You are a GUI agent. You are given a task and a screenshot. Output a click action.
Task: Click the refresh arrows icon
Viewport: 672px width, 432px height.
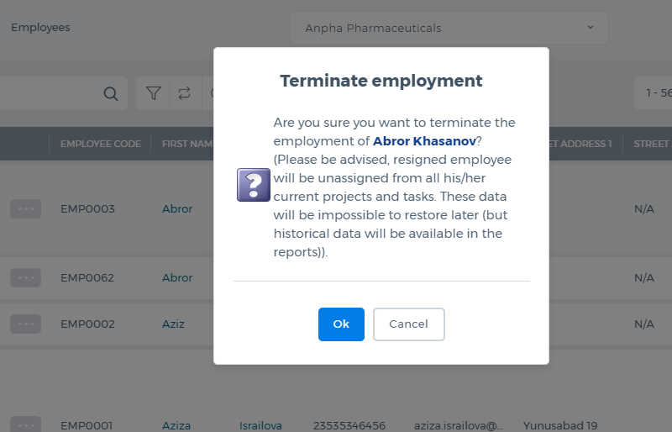click(184, 93)
